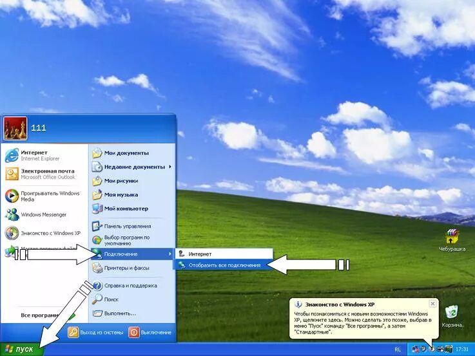Open Мой компьютер
The image size is (475, 356).
pos(132,209)
